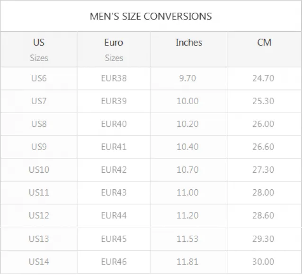Select the EUR39 cell
Screen dimensions: 303x275
pos(114,101)
